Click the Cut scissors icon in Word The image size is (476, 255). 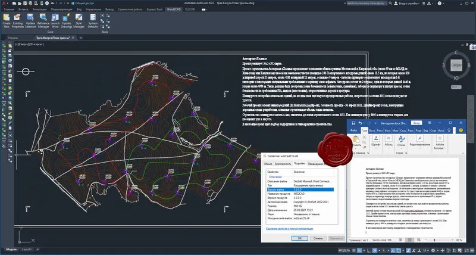pyautogui.click(x=364, y=137)
